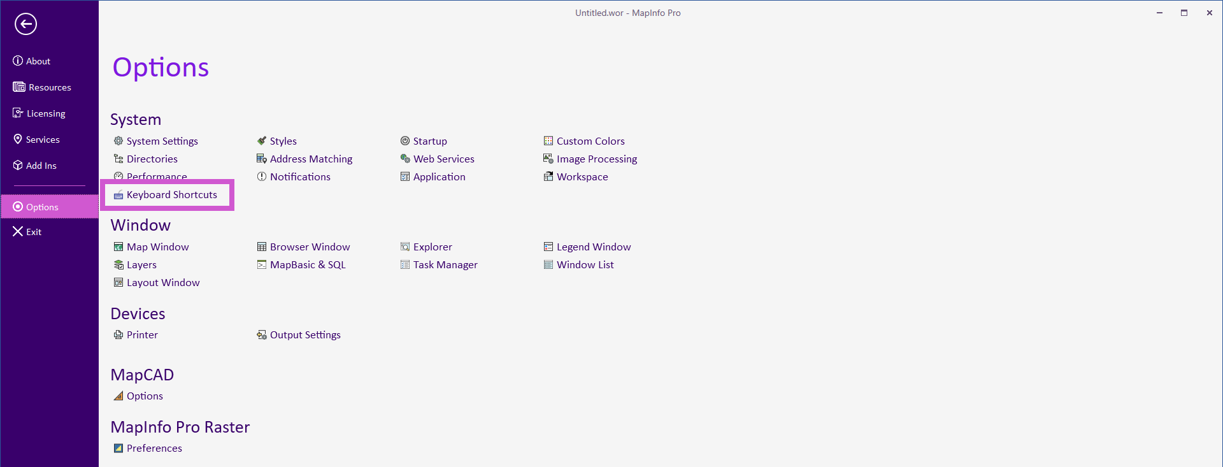
Task: Open Notifications preferences
Action: [300, 176]
